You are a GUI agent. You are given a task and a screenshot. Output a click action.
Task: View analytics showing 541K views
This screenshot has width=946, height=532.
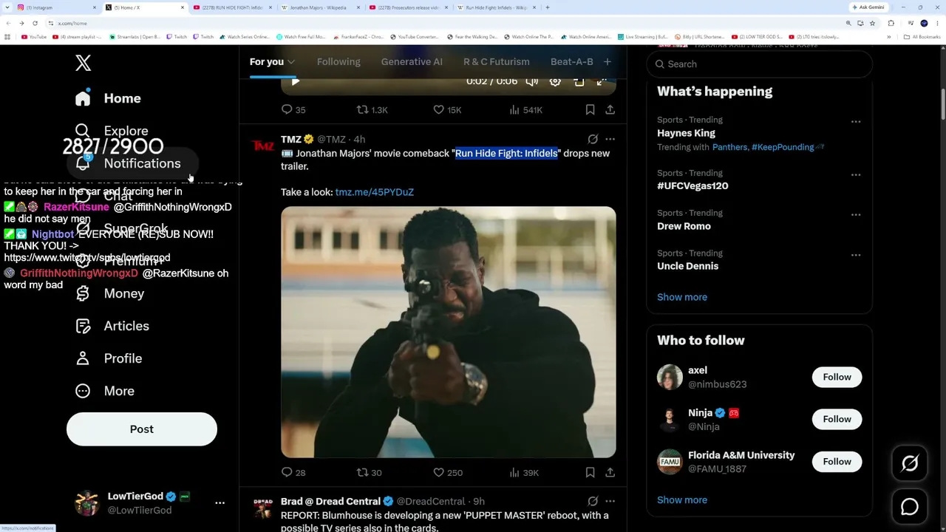[525, 109]
